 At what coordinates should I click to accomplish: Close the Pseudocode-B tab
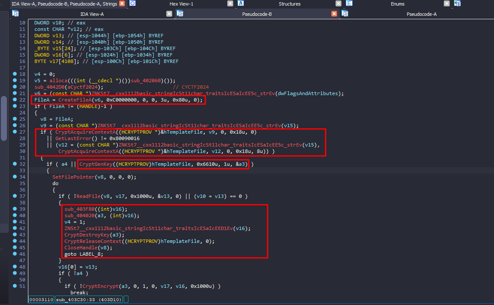(334, 14)
